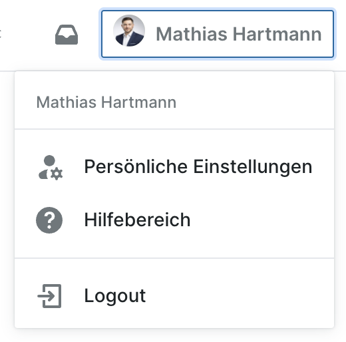
Task: Choose Logout from the user menu
Action: [174, 296]
